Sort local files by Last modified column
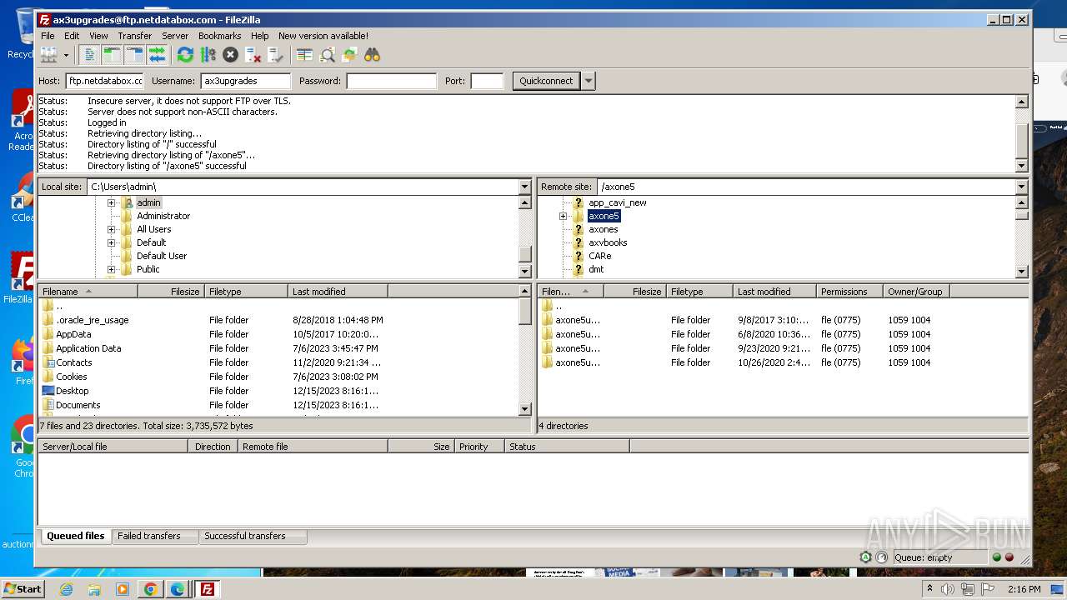Screen dimensions: 1067x600 [338, 292]
